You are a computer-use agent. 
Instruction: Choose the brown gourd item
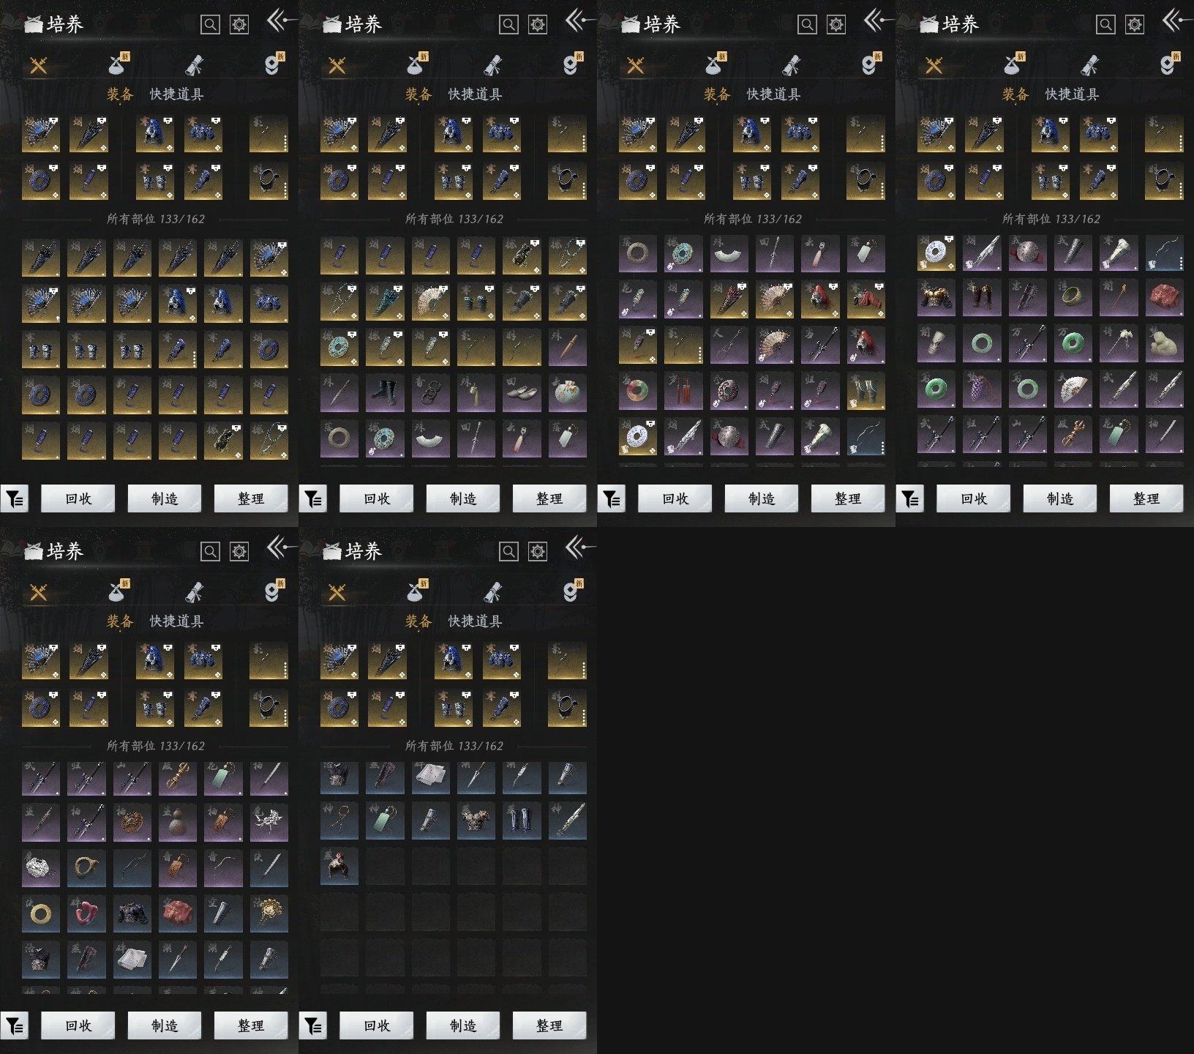177,823
